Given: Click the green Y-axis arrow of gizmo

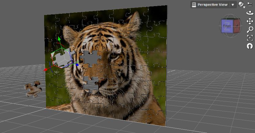Looking at the screenshot, I should pyautogui.click(x=59, y=39).
